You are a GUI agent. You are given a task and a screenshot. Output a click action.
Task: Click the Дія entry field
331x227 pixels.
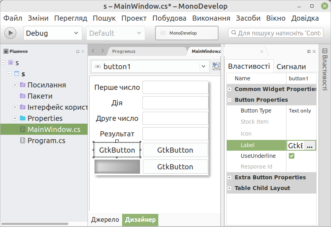pyautogui.click(x=175, y=103)
